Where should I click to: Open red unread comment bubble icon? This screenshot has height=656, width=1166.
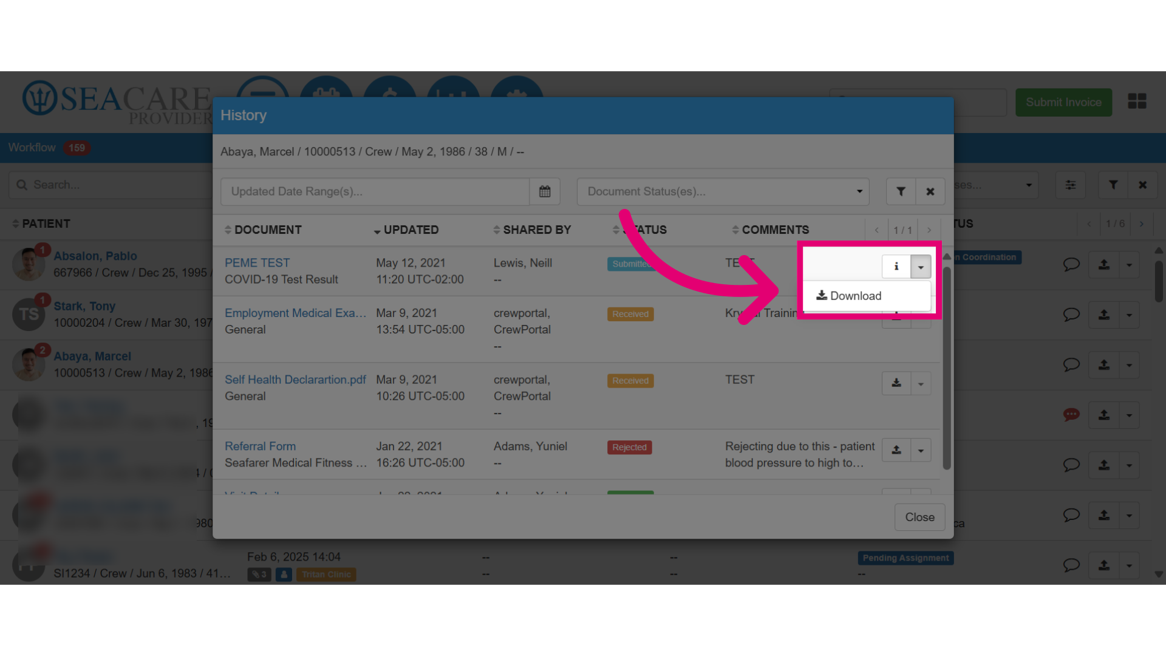tap(1071, 415)
